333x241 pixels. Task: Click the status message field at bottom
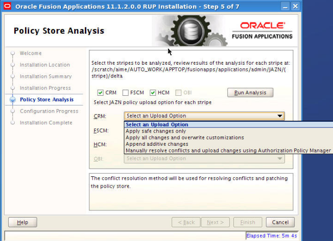(125, 236)
